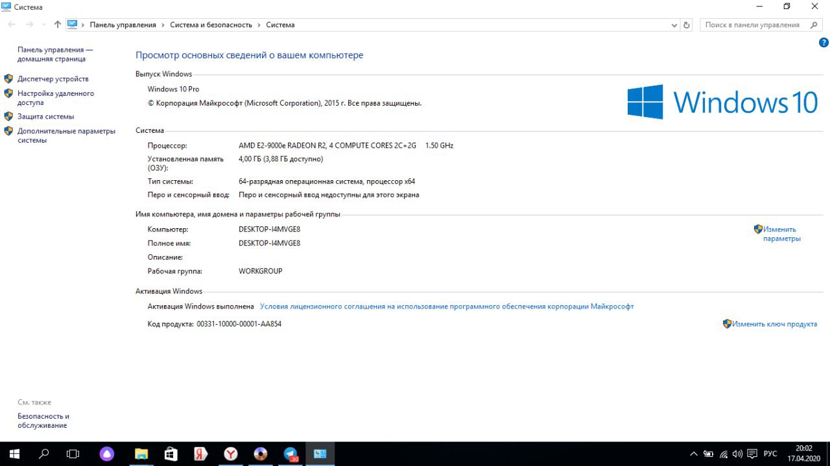Click the Windows 10 Pro edition text
The width and height of the screenshot is (830, 466).
click(173, 89)
